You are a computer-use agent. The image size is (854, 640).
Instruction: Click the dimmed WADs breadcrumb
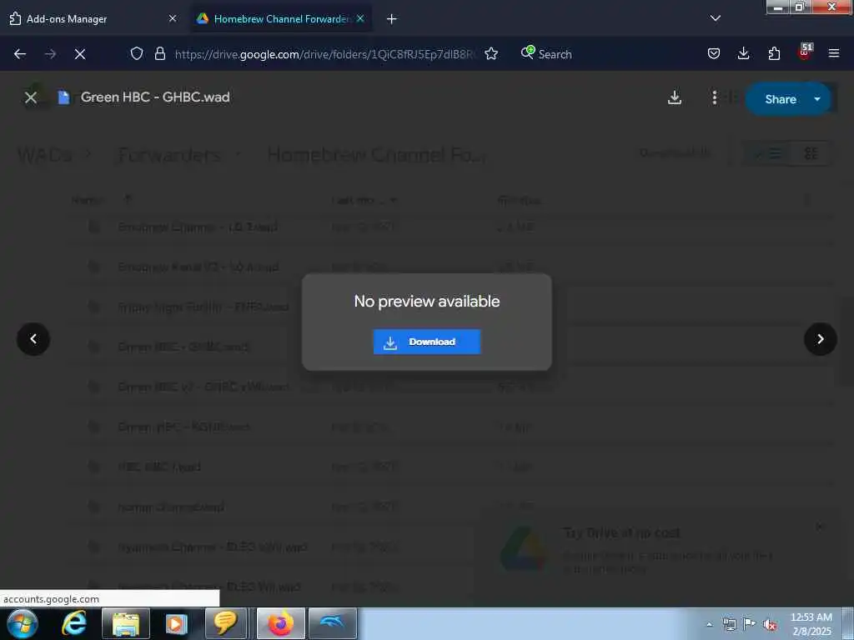click(45, 155)
